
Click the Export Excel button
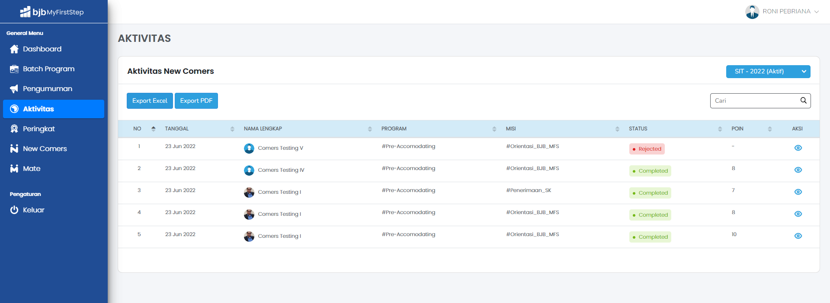(x=150, y=101)
